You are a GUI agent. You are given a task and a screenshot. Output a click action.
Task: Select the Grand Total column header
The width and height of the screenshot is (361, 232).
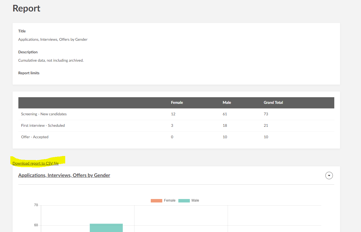(x=273, y=103)
